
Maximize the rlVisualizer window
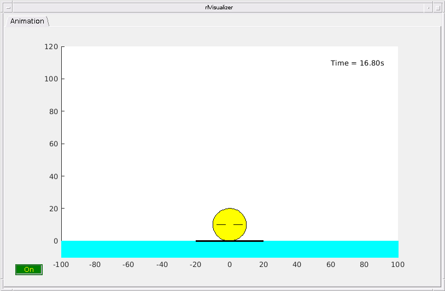click(x=437, y=8)
